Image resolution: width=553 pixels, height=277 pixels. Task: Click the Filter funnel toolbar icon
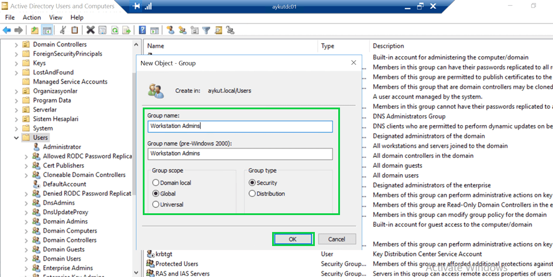pos(206,30)
